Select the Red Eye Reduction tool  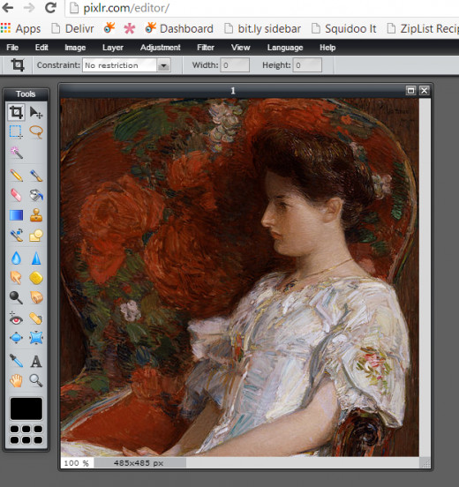click(16, 318)
